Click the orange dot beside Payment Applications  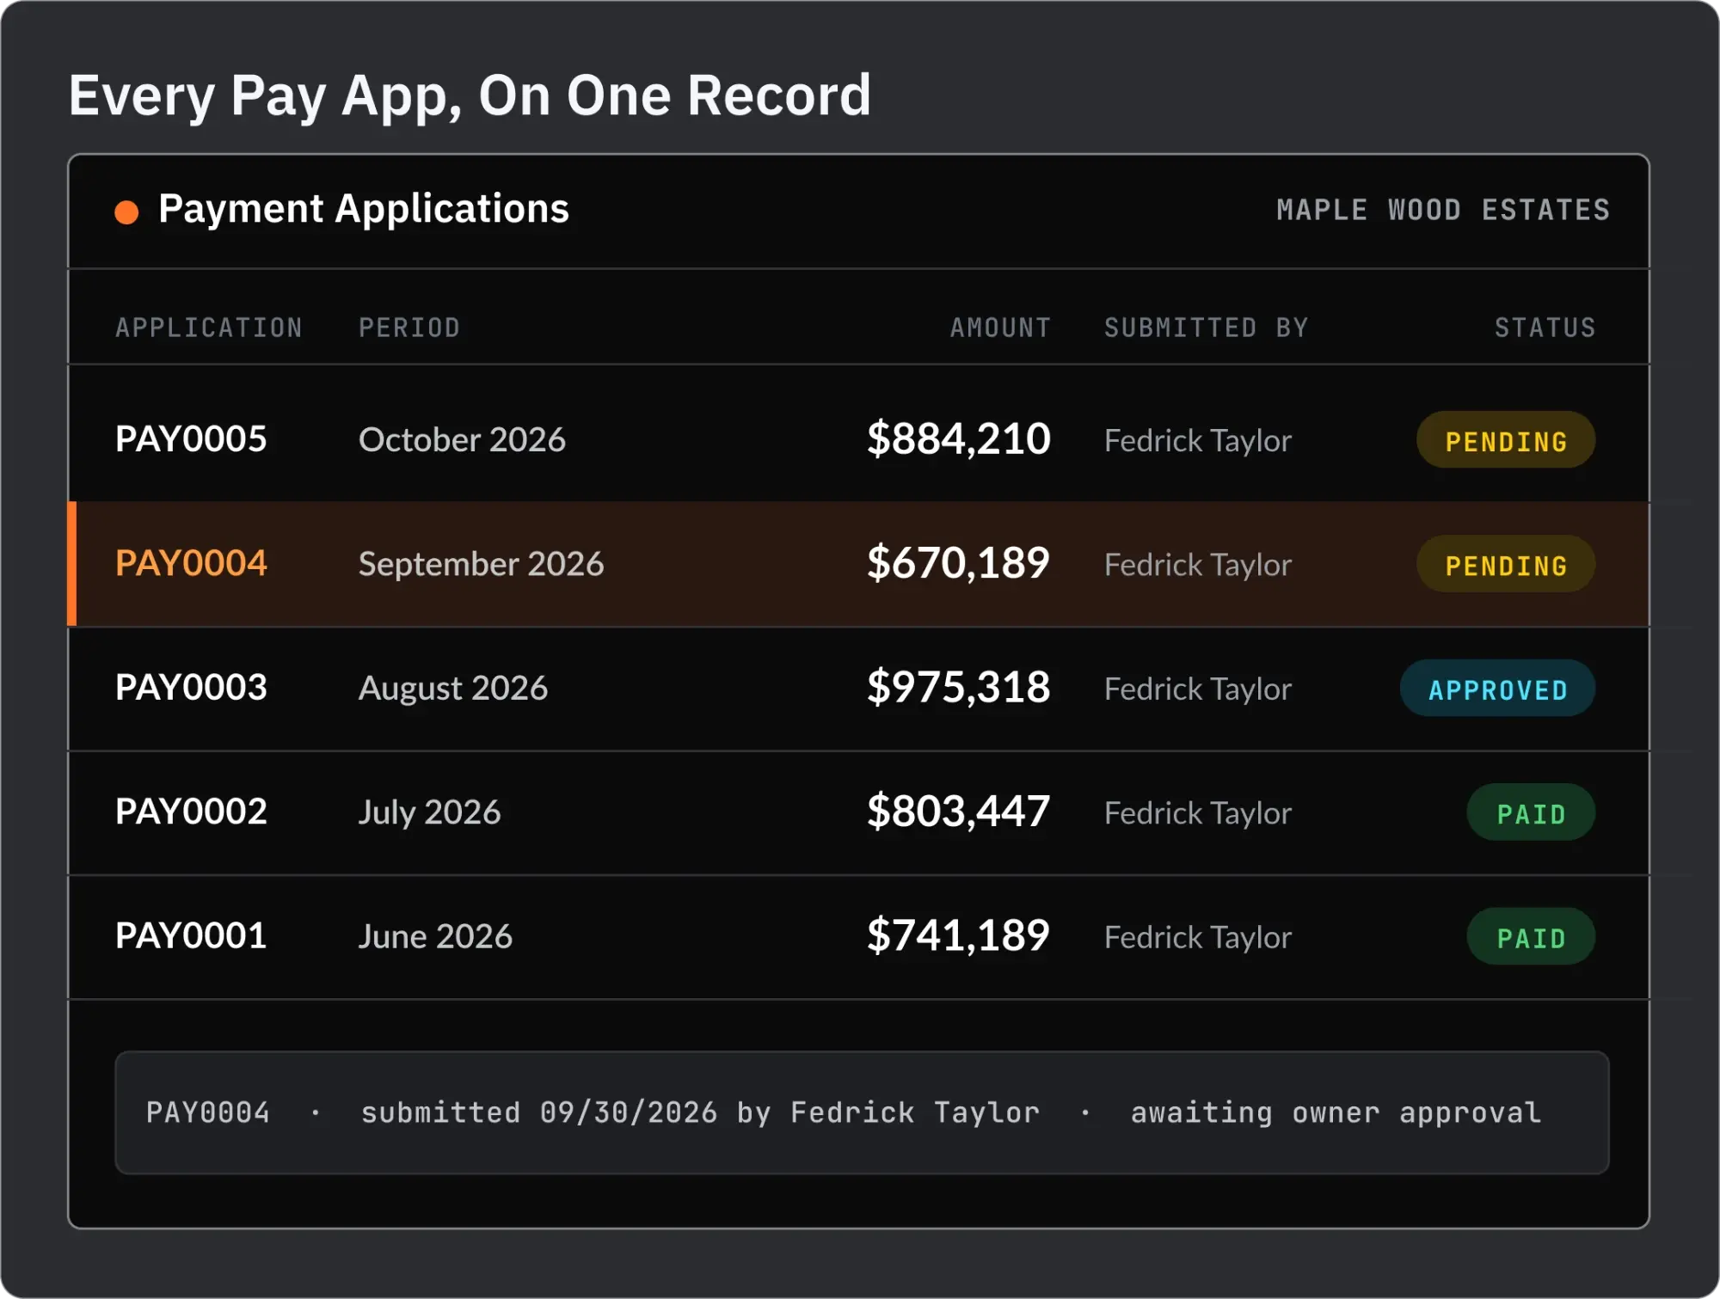(126, 212)
